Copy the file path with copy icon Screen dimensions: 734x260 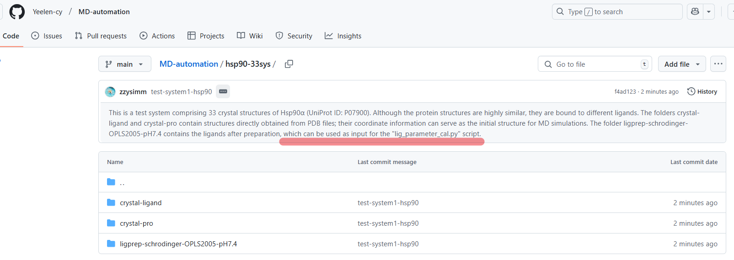[289, 64]
